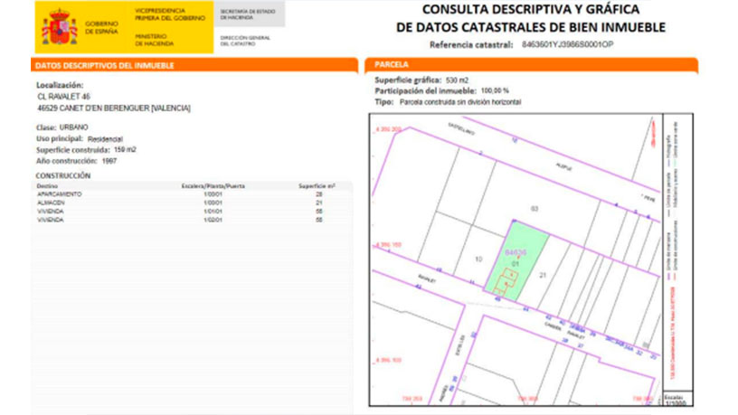Click the 'Superficie m²' column header
The height and width of the screenshot is (415, 738).
pos(317,185)
